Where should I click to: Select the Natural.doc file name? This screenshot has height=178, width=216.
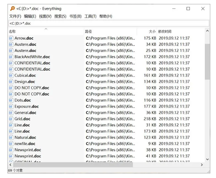point(25,138)
